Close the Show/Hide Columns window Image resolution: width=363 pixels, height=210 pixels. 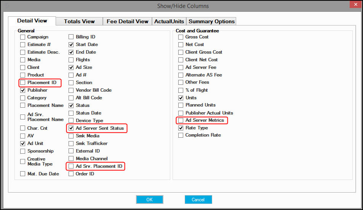click(356, 5)
